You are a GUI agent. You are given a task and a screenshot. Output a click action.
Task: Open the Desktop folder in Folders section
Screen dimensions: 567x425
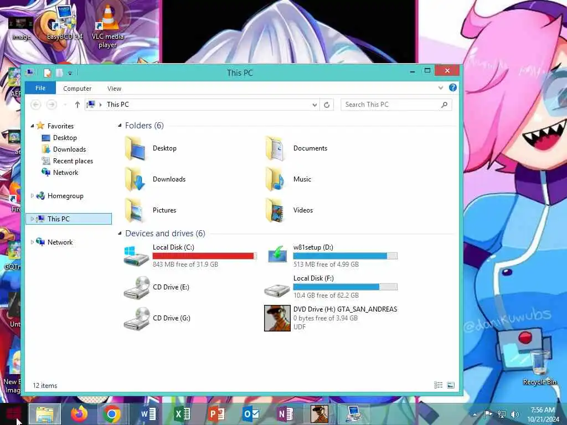click(x=135, y=148)
